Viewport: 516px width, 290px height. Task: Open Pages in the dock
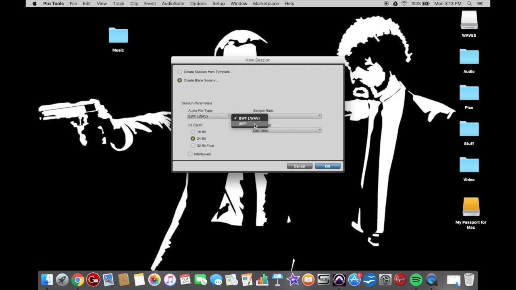(247, 280)
